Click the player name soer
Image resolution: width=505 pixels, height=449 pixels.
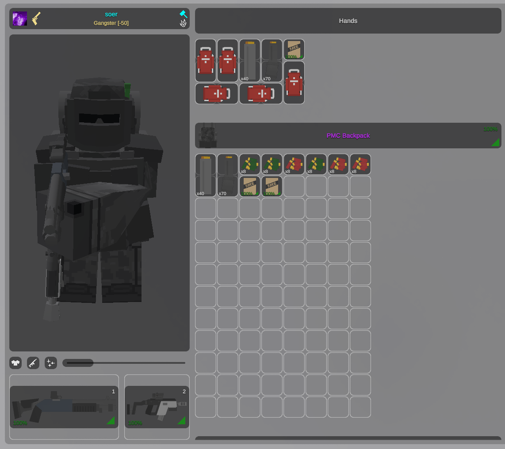point(111,14)
